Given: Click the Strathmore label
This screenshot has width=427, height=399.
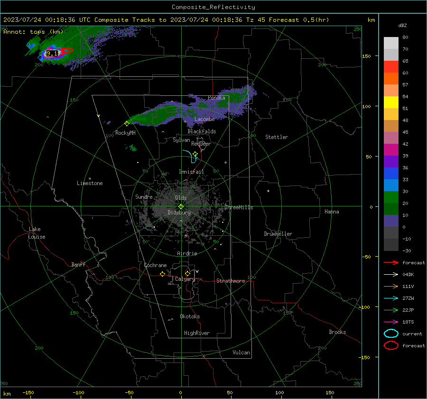Looking at the screenshot, I should [x=231, y=281].
